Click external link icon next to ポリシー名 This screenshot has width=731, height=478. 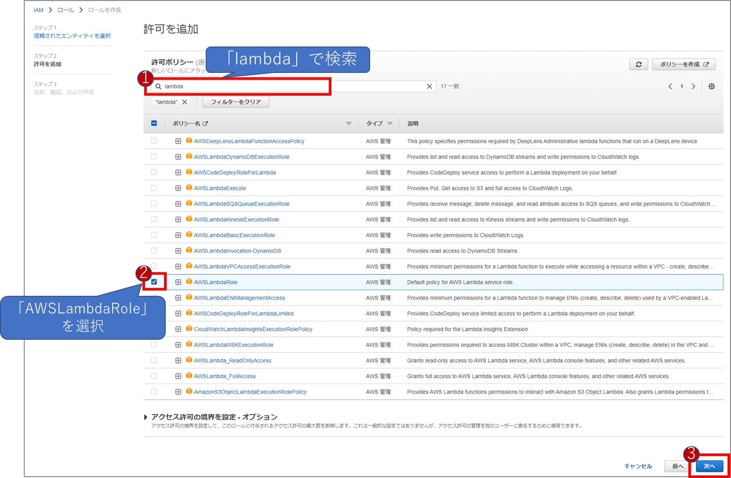pos(205,124)
